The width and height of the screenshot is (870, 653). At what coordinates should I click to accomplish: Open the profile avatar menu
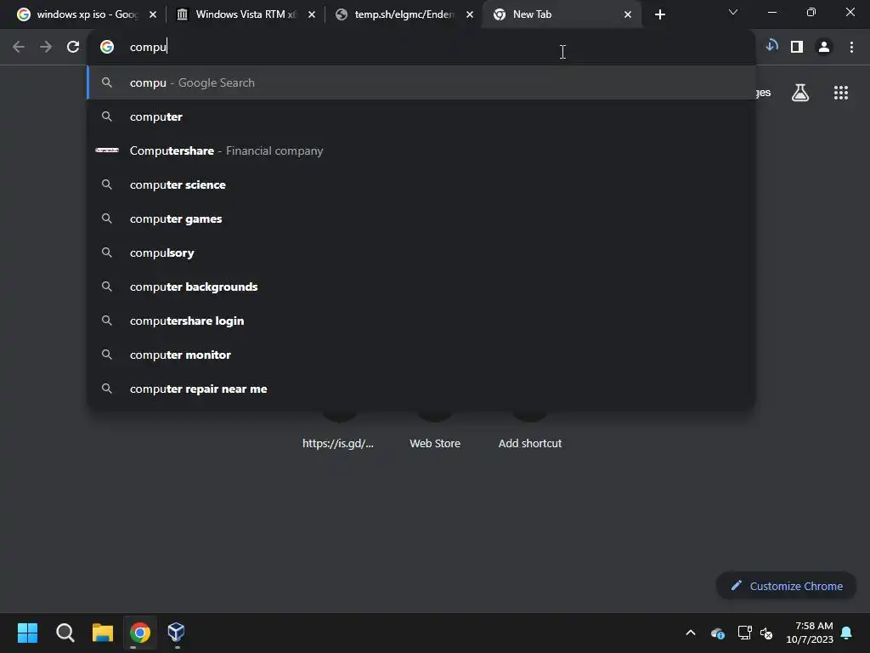click(824, 48)
